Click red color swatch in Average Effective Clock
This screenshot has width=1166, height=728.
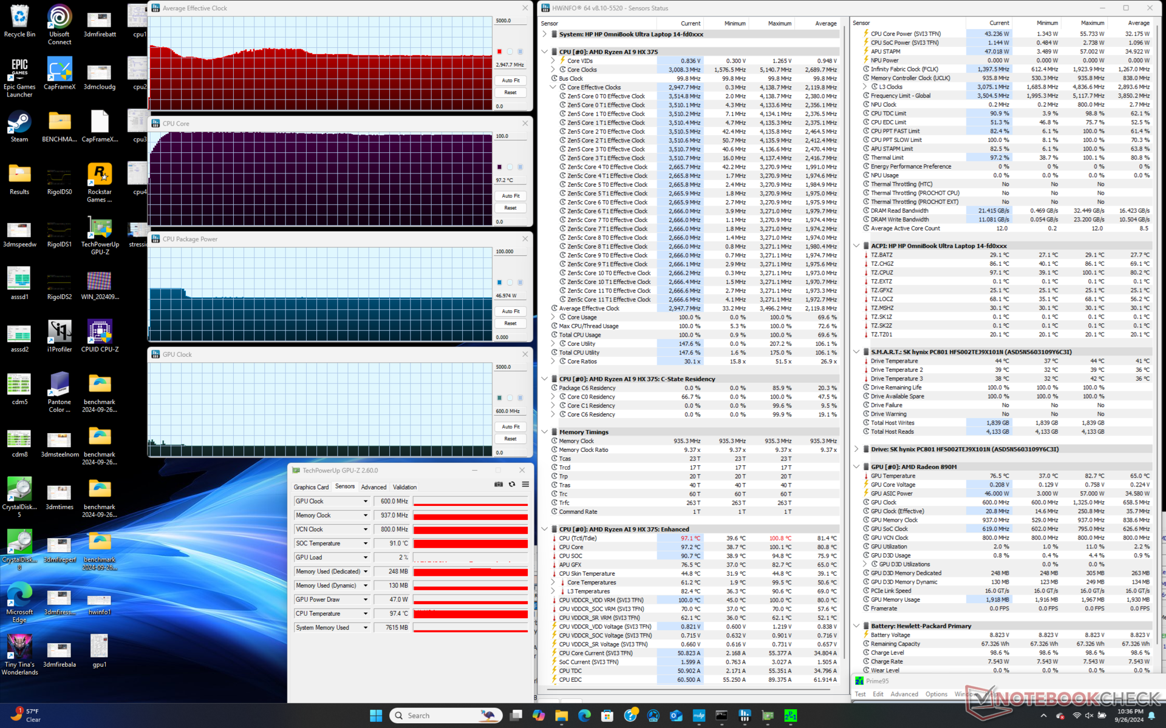[x=499, y=52]
